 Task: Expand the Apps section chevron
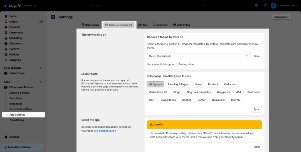click(x=41, y=82)
